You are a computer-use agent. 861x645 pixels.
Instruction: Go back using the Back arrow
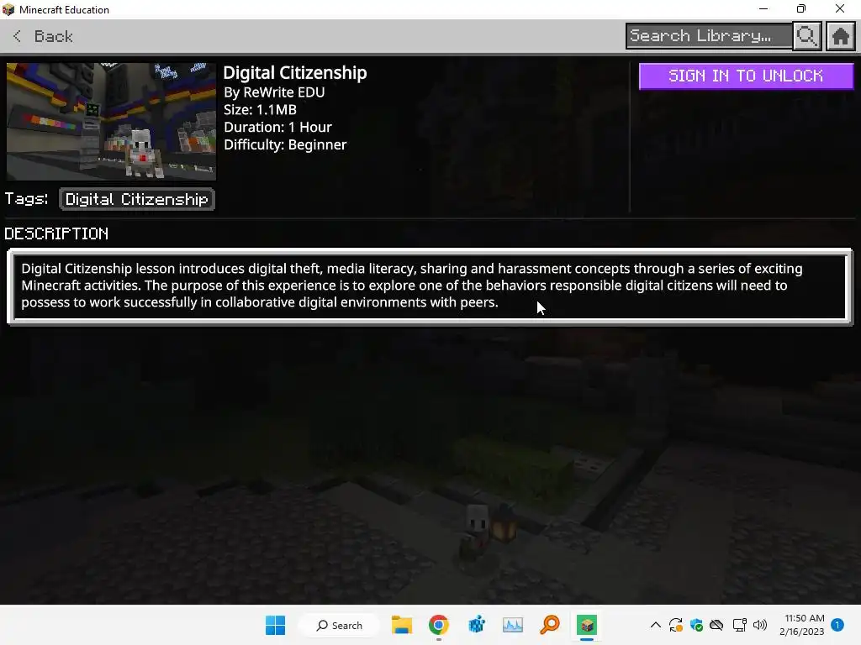17,36
